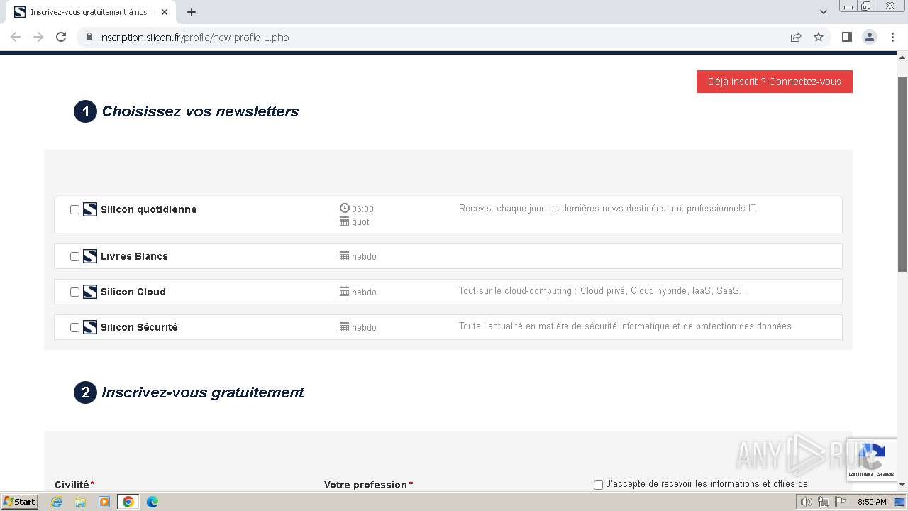Click the Toute l'actualité en matière de sécurité text
This screenshot has width=908, height=511.
[625, 326]
